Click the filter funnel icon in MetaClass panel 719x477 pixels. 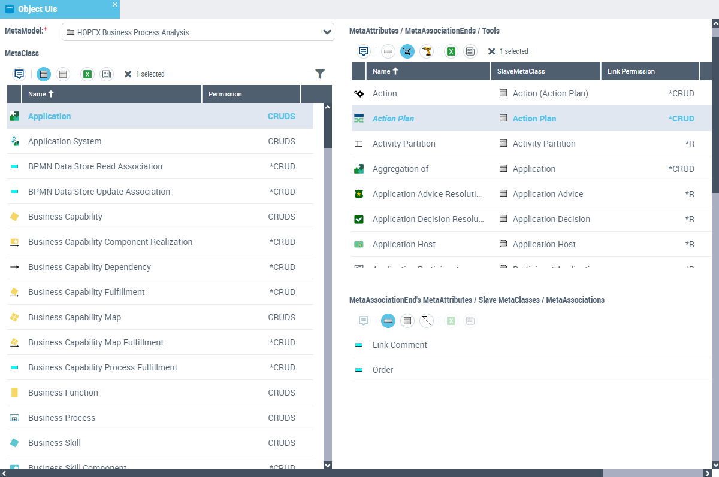[x=320, y=74]
